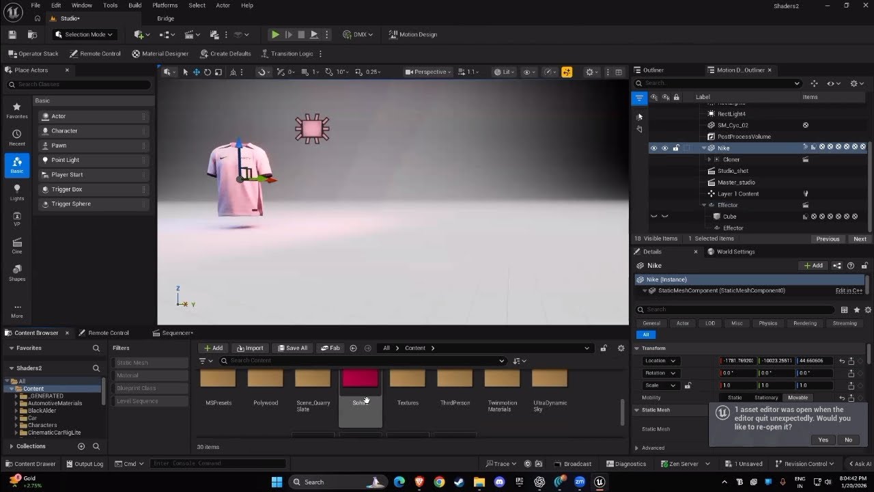Viewport: 874px width, 492px height.
Task: Toggle the Static Mesh filter
Action: coord(150,363)
